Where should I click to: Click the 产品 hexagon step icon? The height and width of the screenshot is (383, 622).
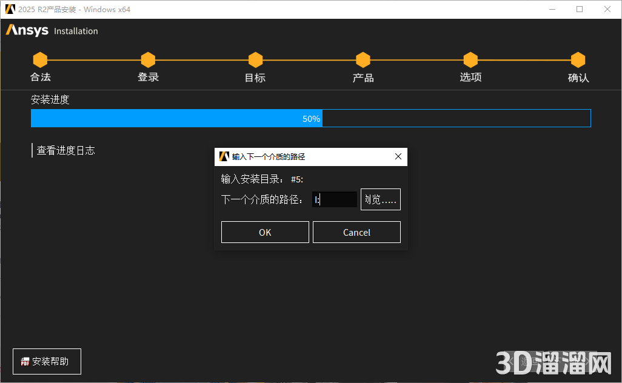coord(363,59)
